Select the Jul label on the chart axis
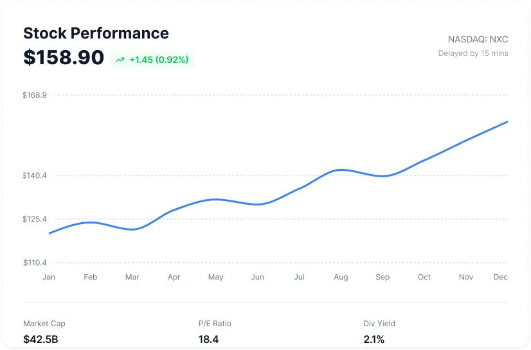This screenshot has width=531, height=350. click(x=299, y=277)
